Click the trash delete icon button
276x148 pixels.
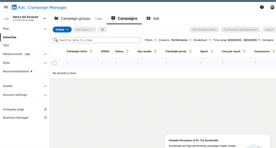102,30
